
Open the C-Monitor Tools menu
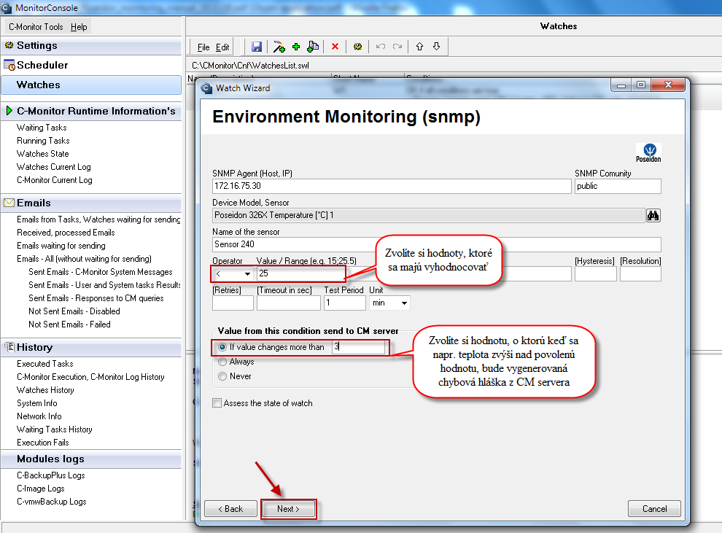click(36, 27)
